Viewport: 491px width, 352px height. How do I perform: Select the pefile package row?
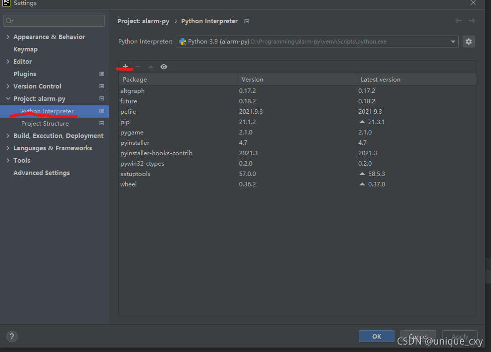[297, 111]
